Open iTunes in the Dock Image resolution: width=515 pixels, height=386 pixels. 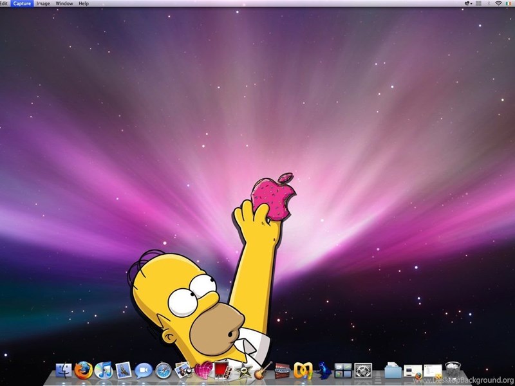point(104,371)
